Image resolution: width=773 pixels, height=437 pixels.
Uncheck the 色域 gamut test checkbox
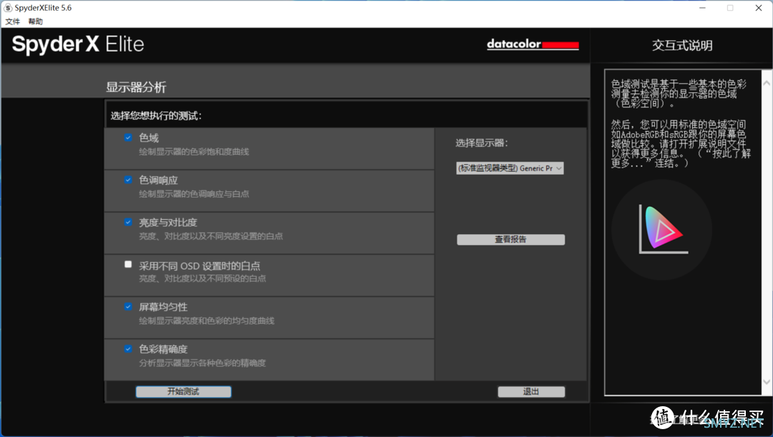[128, 138]
